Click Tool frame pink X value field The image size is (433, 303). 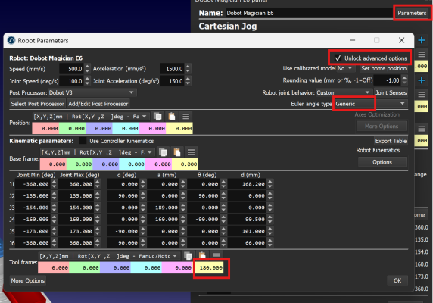[x=54, y=267]
